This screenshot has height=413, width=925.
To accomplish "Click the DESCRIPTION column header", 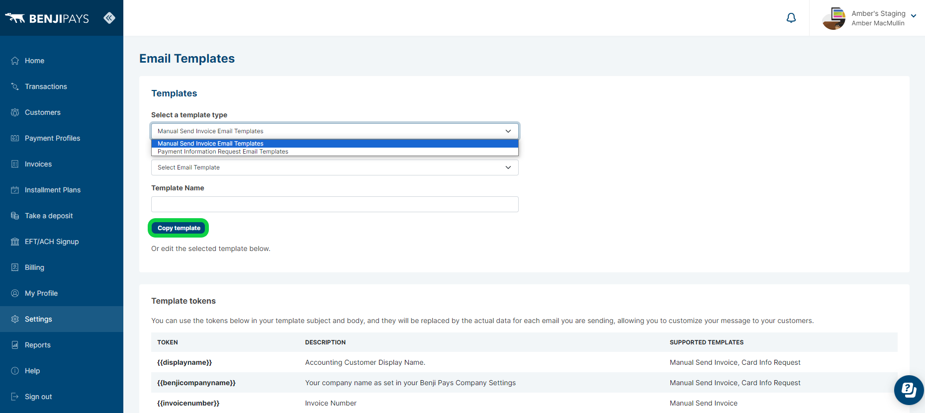I will coord(325,342).
